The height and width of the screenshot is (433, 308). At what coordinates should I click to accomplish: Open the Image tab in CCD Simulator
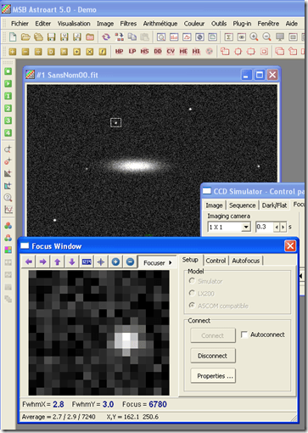(x=214, y=205)
